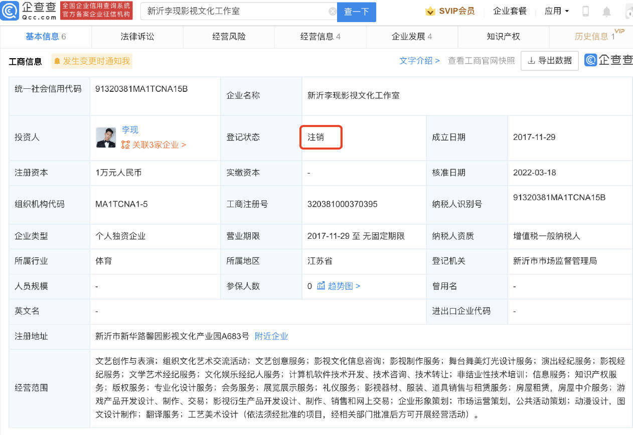Select company name 新沂李现影视文化工作室 cell
The image size is (633, 435).
[x=354, y=95]
